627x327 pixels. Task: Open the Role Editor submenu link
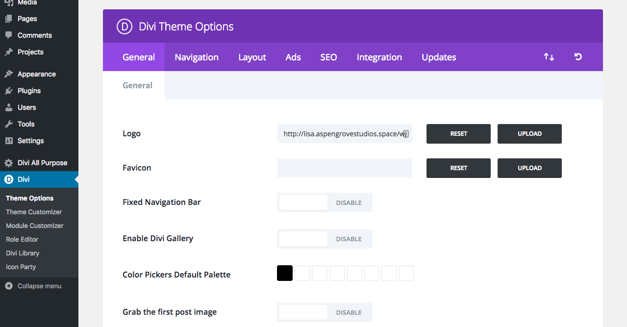click(22, 239)
